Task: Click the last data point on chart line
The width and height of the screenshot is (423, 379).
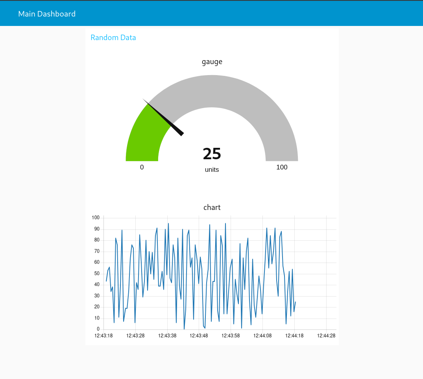Action: (296, 302)
